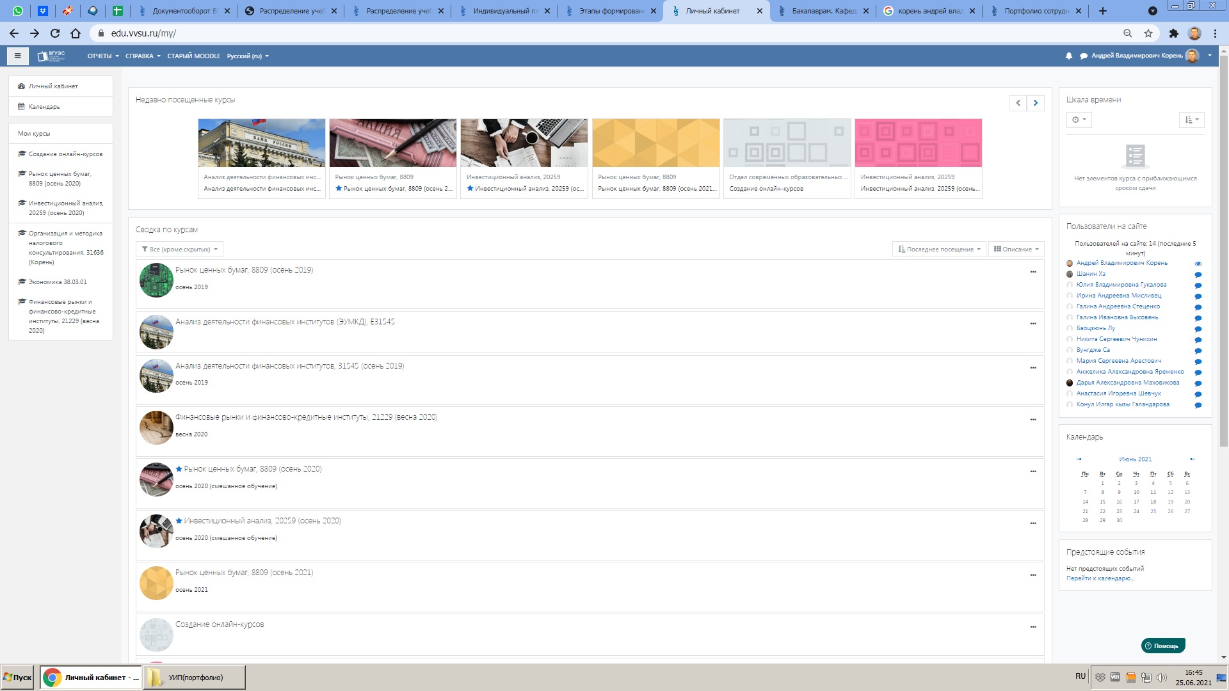Click Chrome extensions puzzle icon
The width and height of the screenshot is (1229, 691).
coord(1173,33)
